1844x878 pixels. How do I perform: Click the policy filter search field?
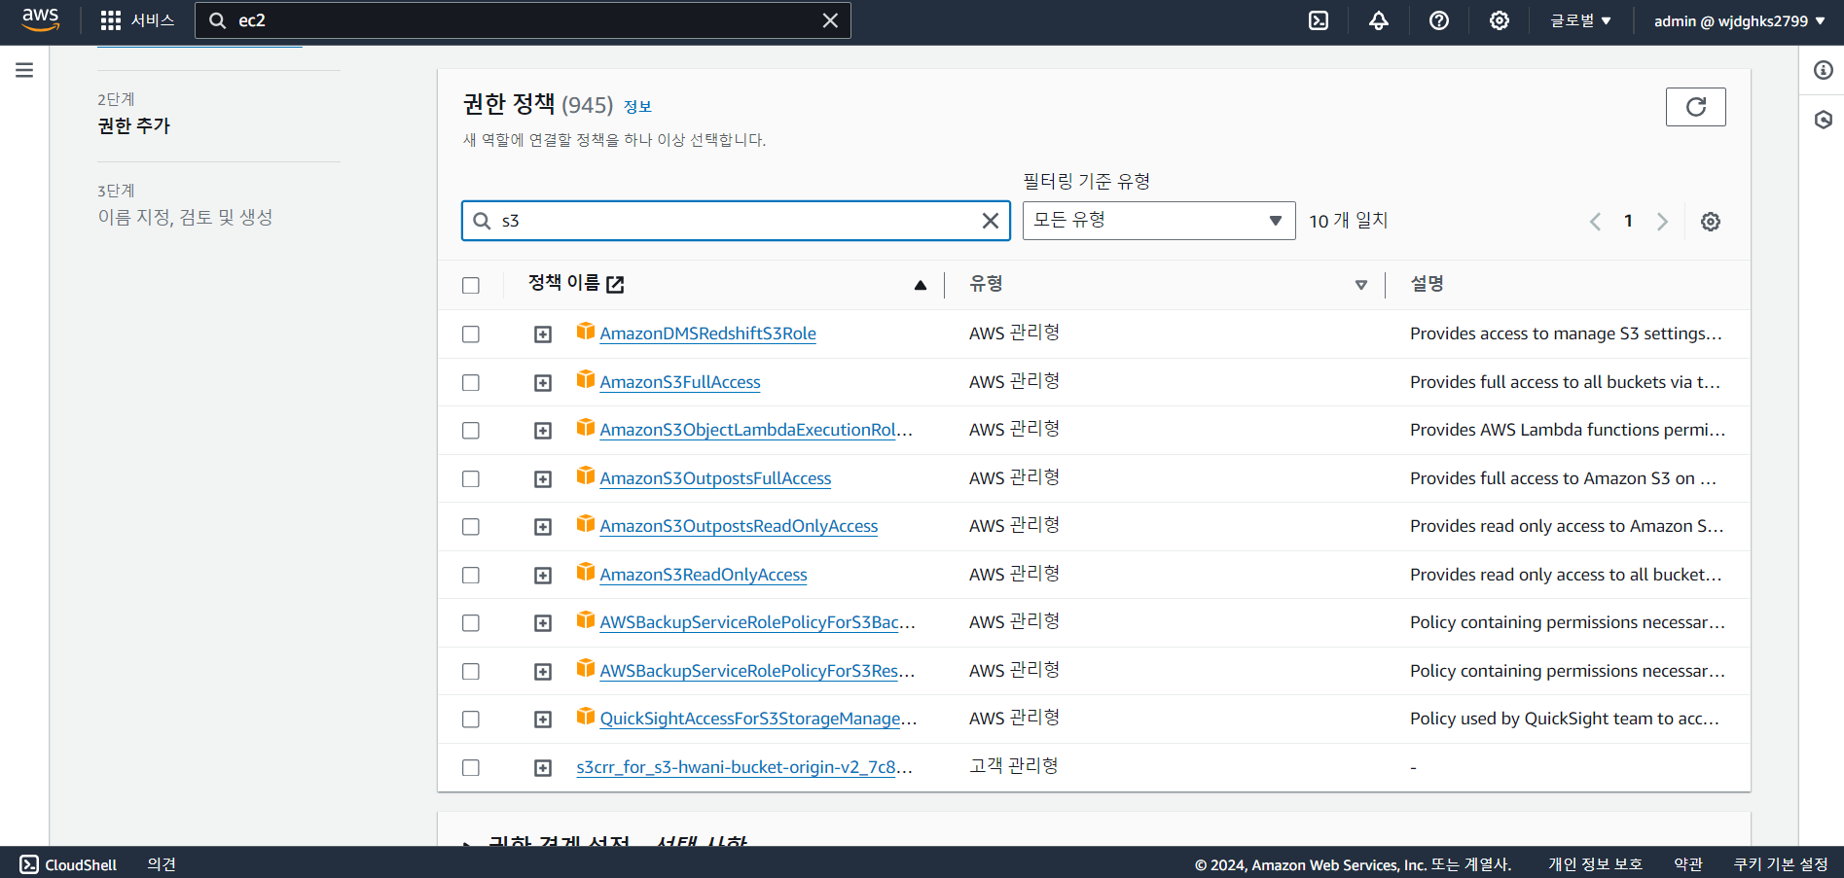736,221
